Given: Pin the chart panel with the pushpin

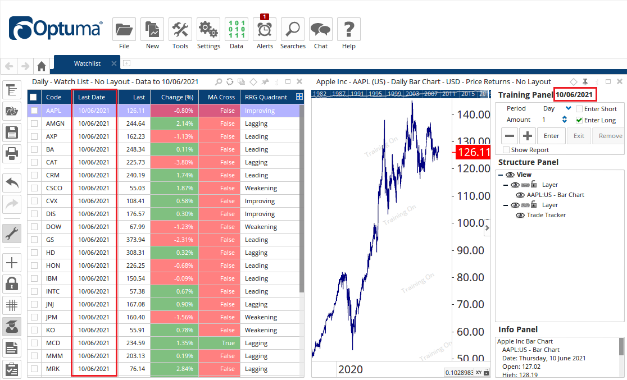Looking at the screenshot, I should coord(585,82).
